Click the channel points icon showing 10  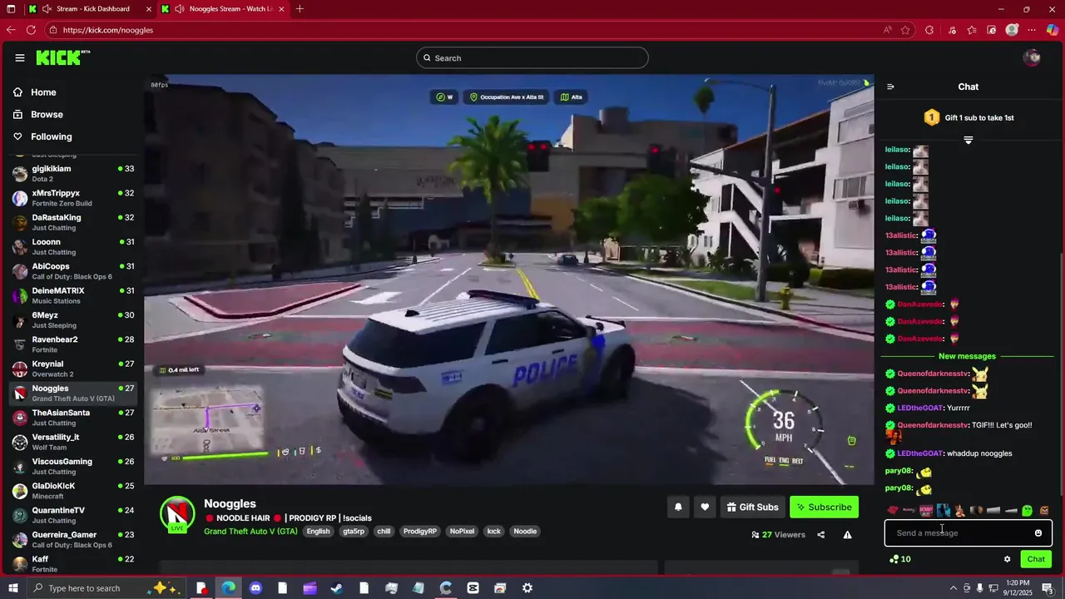pyautogui.click(x=900, y=559)
